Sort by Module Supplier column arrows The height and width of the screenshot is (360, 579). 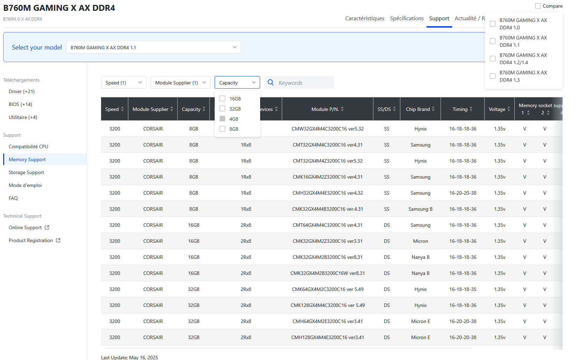click(172, 109)
